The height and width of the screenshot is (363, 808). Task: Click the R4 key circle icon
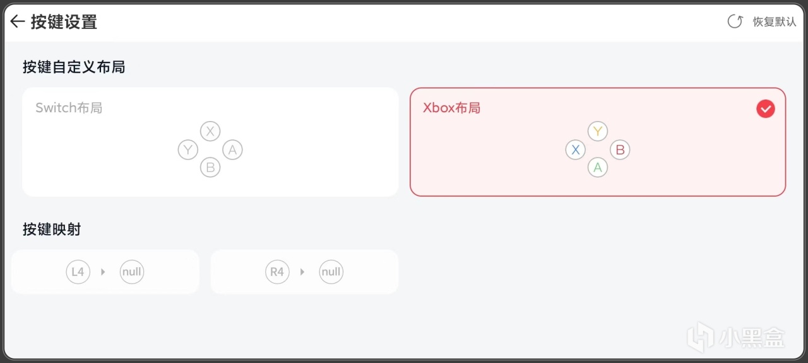click(x=277, y=272)
